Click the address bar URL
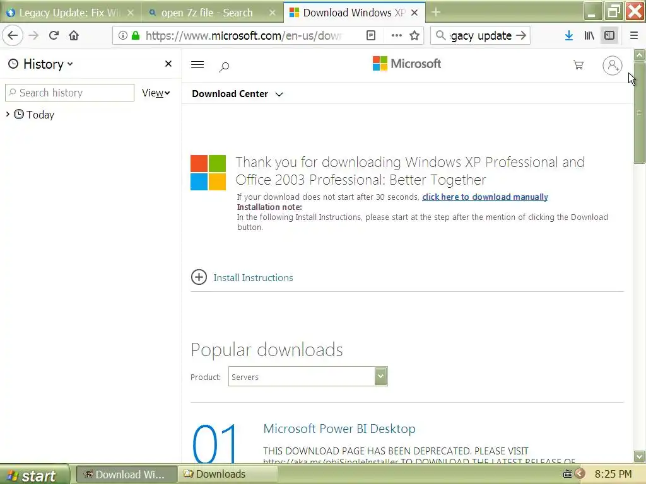 pyautogui.click(x=243, y=35)
